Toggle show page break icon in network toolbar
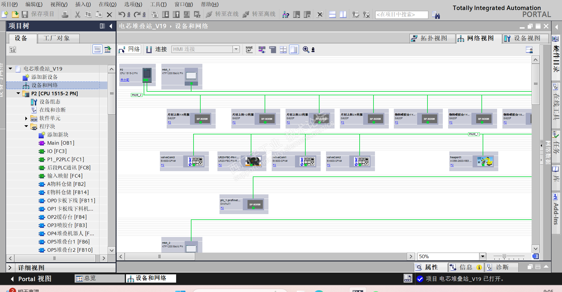 point(283,49)
